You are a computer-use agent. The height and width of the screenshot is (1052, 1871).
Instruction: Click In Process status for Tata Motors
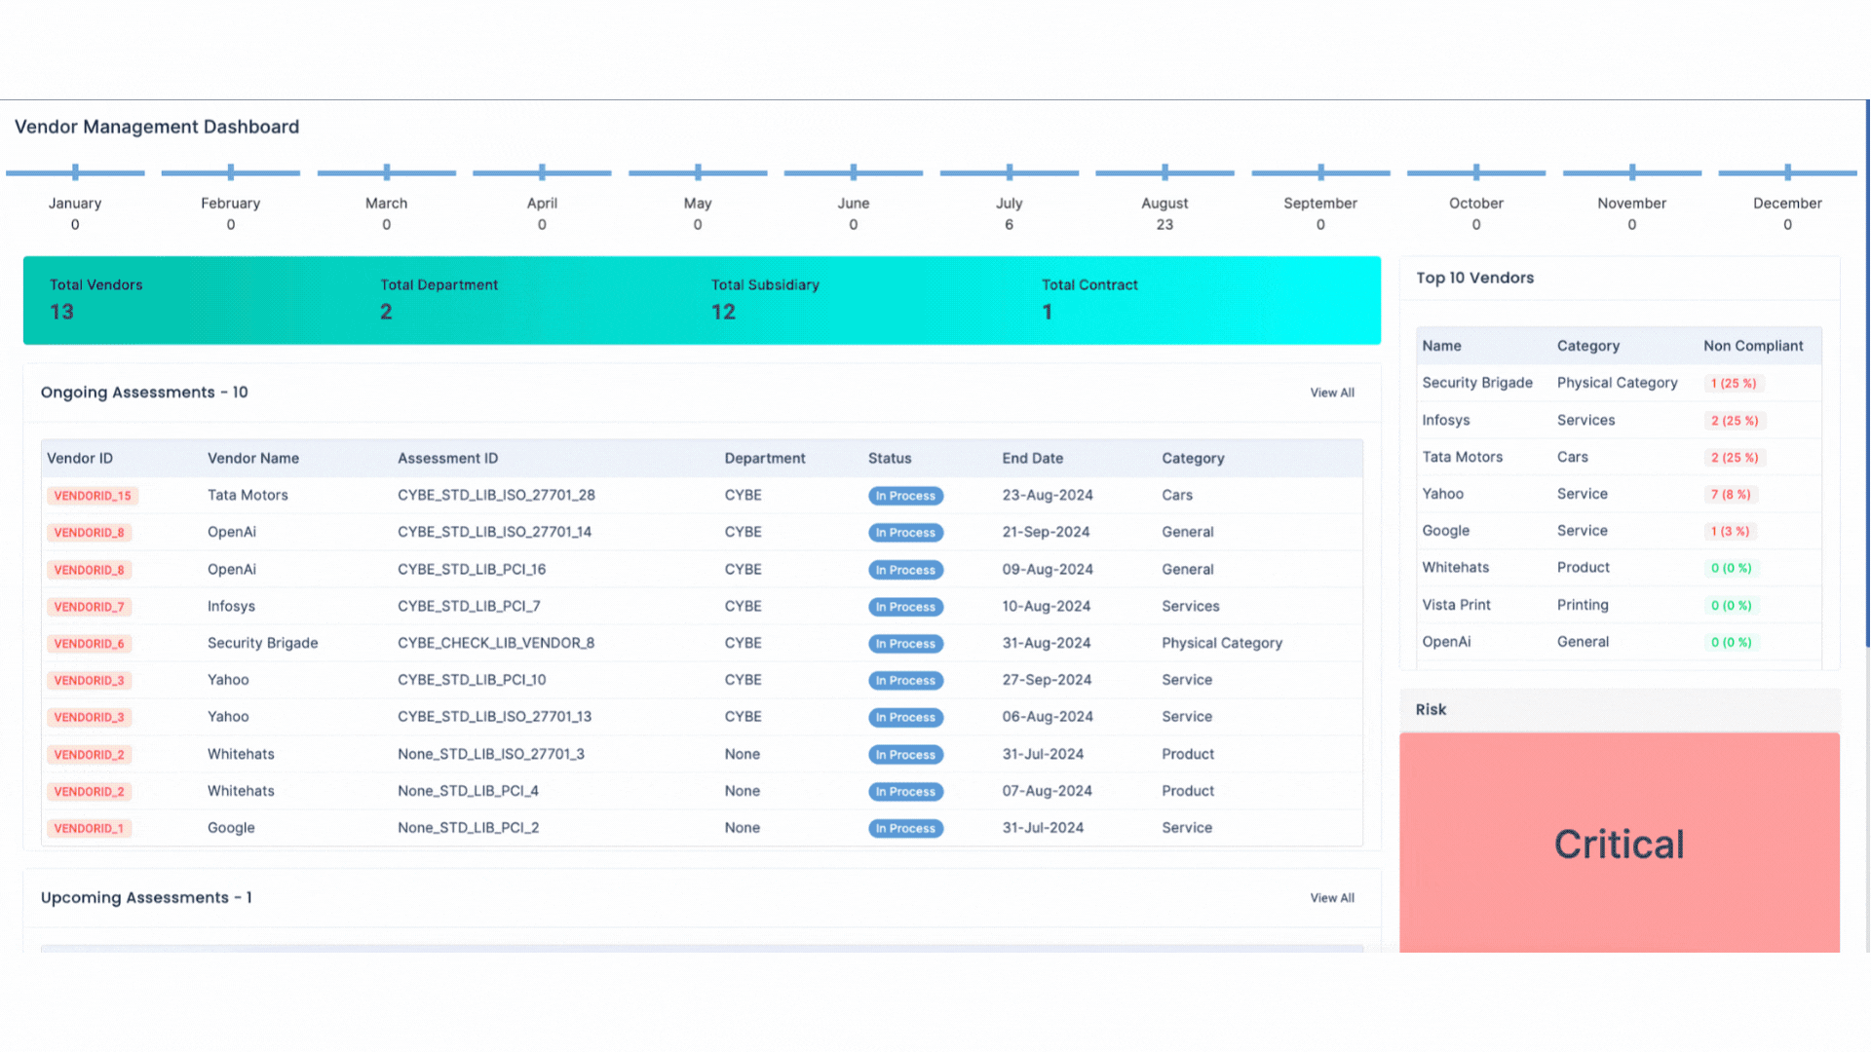tap(905, 496)
